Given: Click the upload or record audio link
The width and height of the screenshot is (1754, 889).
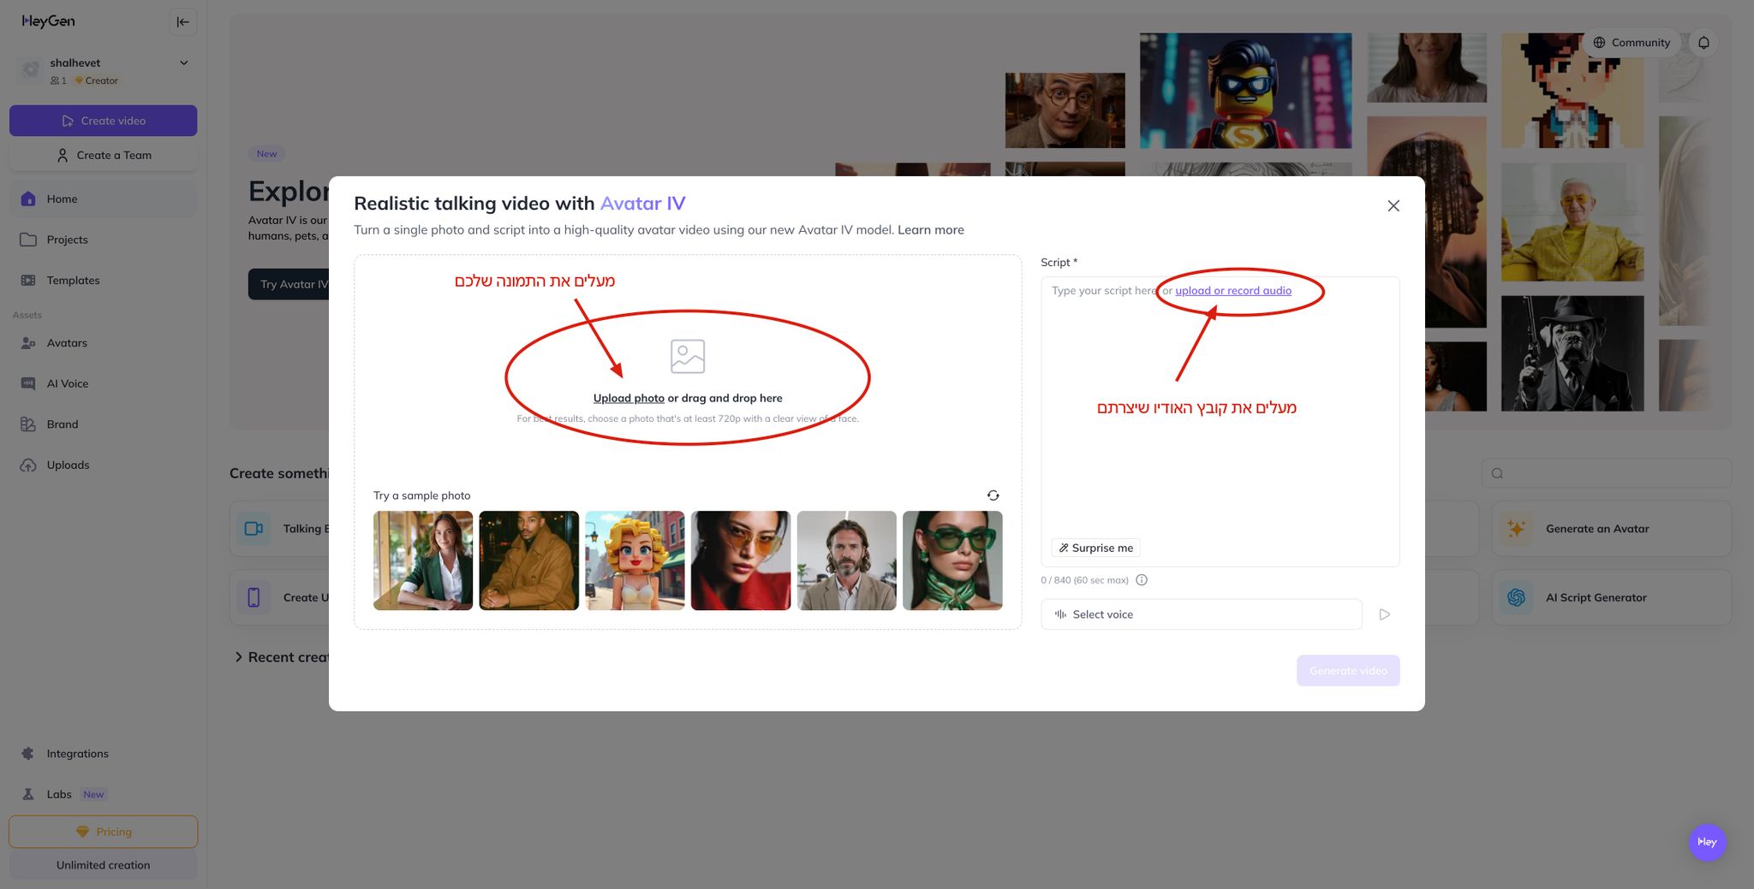Looking at the screenshot, I should tap(1233, 291).
